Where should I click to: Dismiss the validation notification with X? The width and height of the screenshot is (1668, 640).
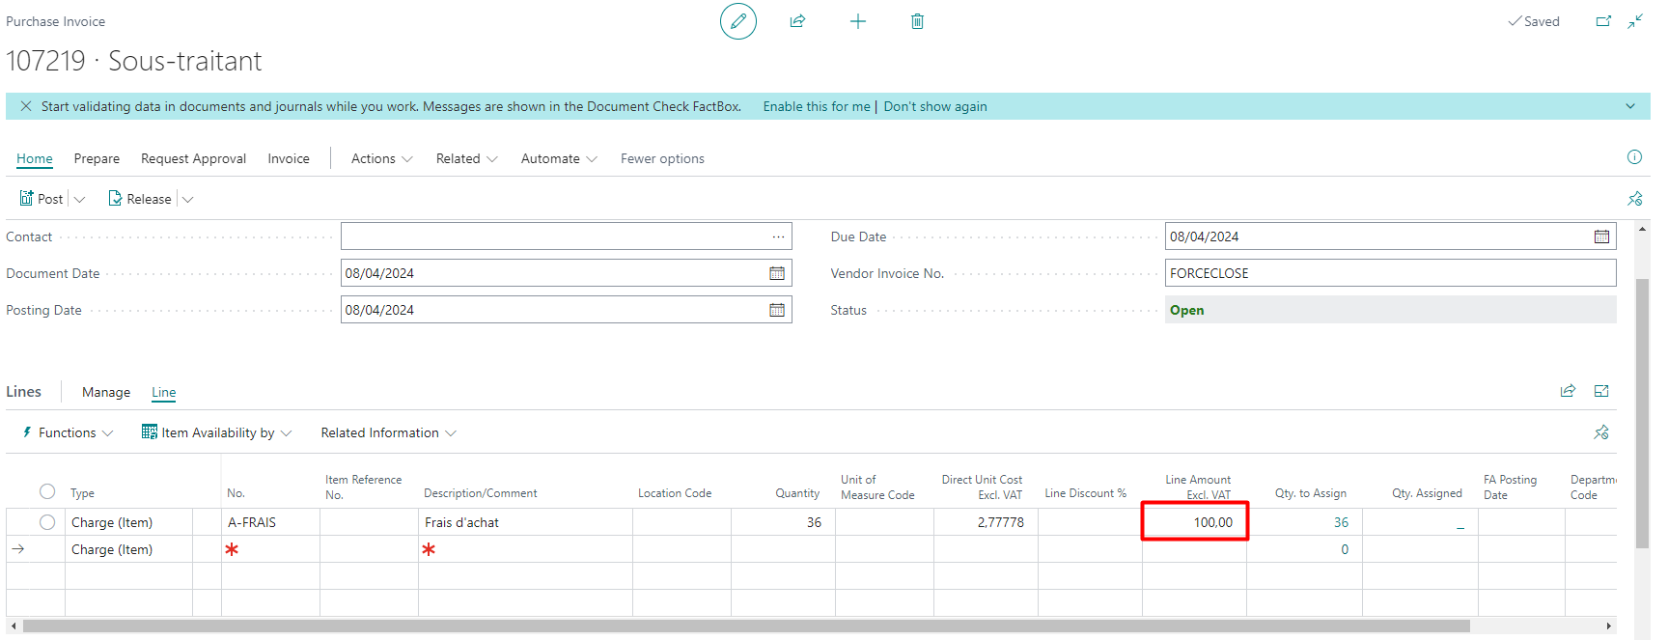click(x=26, y=106)
